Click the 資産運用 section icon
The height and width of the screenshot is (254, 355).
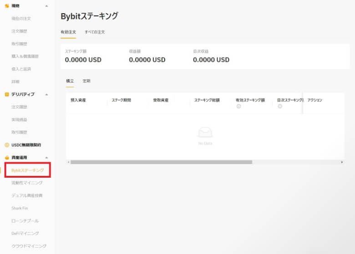[7, 158]
